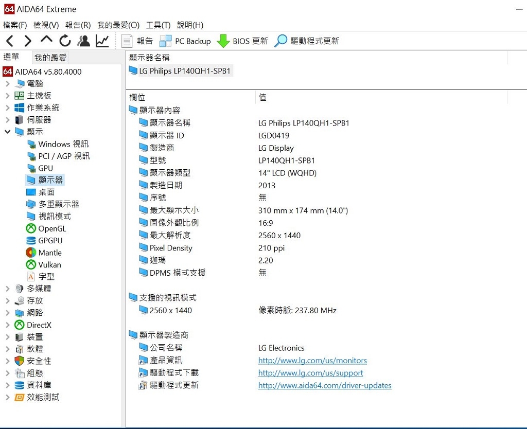Image resolution: width=527 pixels, height=429 pixels.
Task: Click the 組態 configuration icon
Action: (19, 373)
